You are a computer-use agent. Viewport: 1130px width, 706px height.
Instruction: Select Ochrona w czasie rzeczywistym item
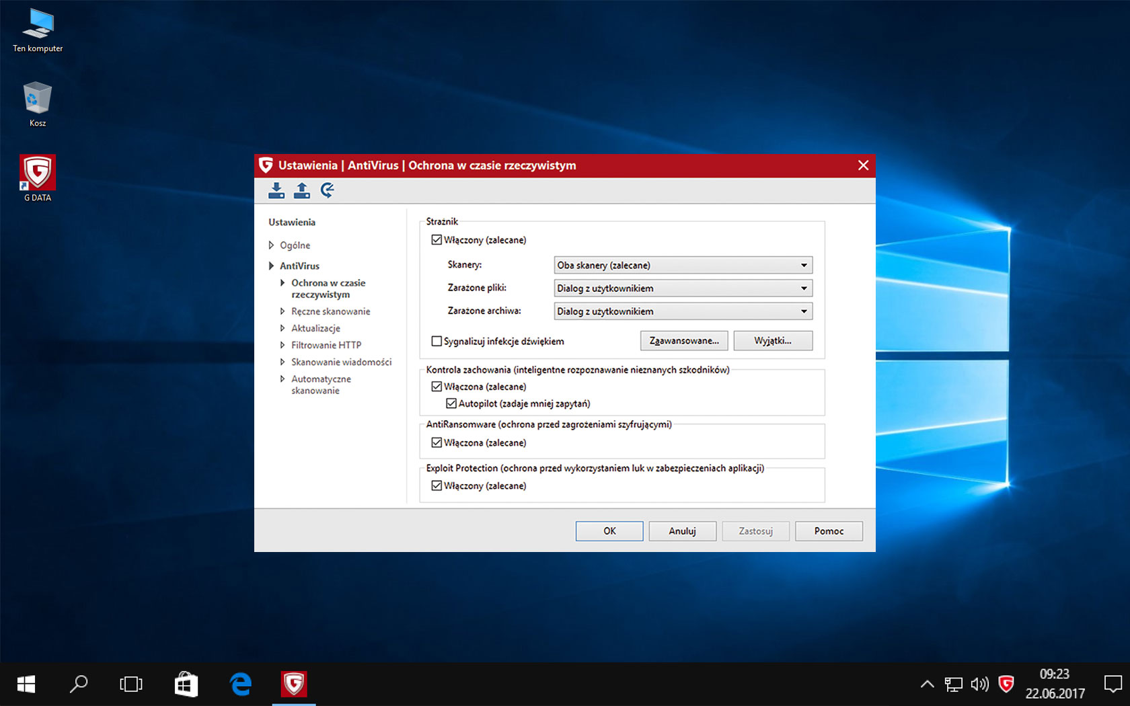(328, 288)
